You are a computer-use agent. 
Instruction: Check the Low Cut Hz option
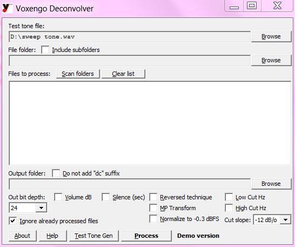click(229, 197)
